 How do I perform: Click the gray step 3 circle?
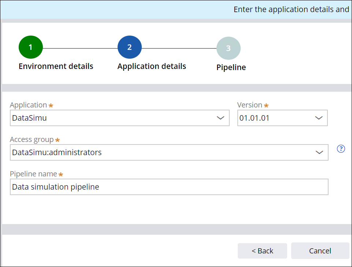click(x=229, y=48)
